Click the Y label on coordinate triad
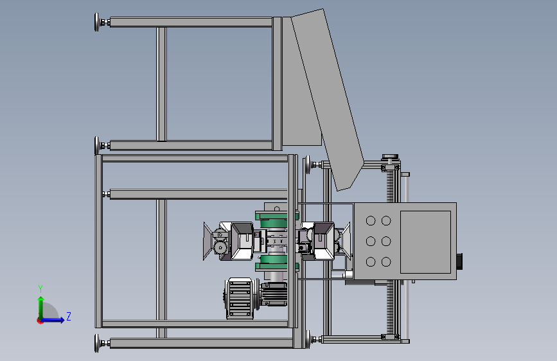 click(40, 289)
